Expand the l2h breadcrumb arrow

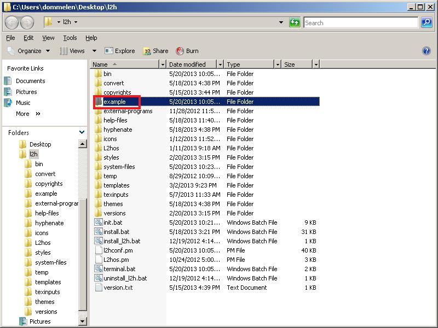point(76,22)
